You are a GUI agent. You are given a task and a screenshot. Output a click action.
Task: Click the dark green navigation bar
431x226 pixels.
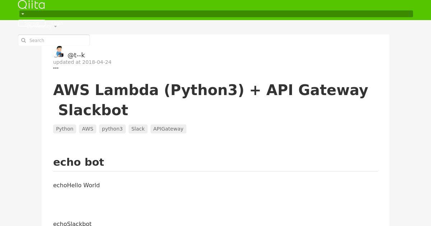pos(216,14)
